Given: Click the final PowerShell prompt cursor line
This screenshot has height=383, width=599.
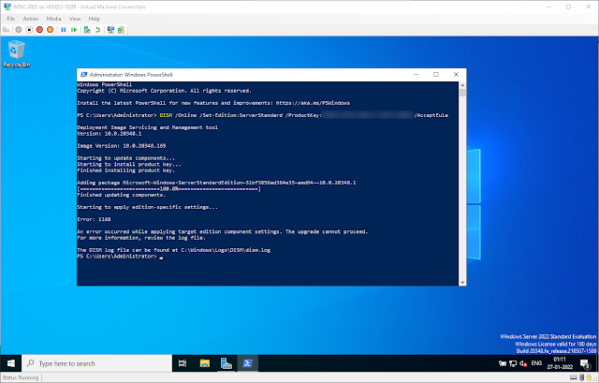Looking at the screenshot, I should pyautogui.click(x=120, y=256).
